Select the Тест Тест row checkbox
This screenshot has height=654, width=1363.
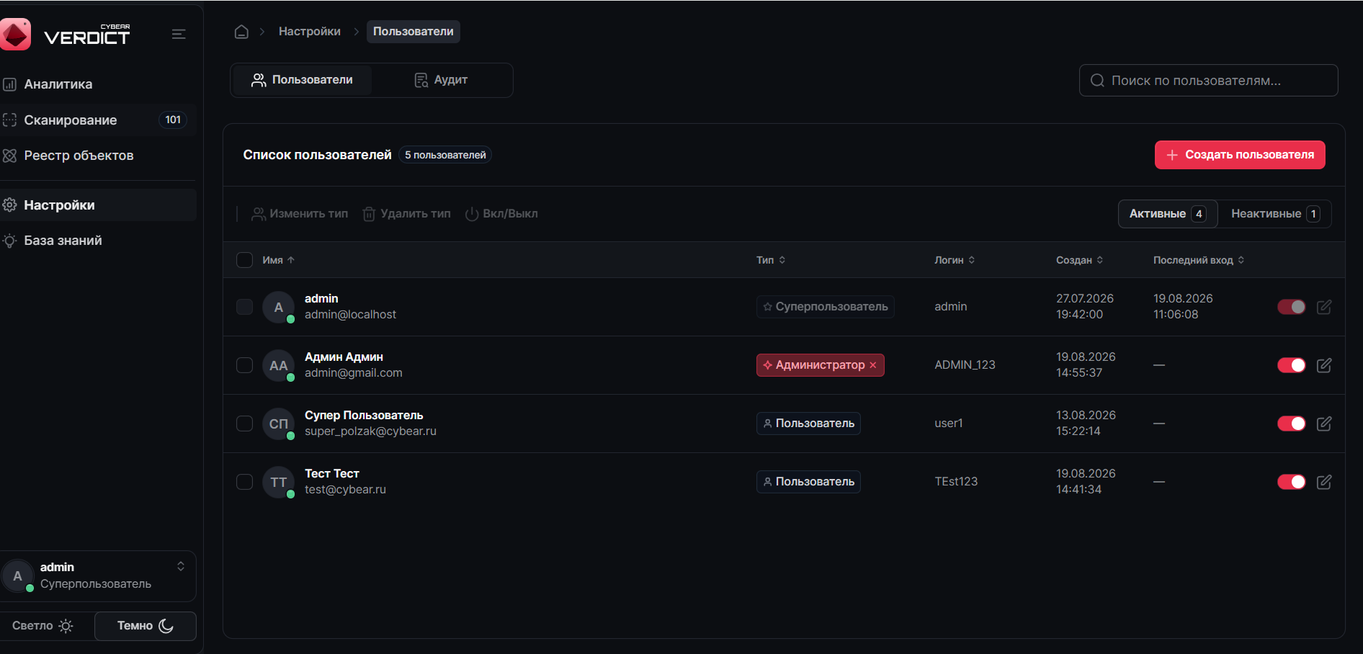point(245,482)
